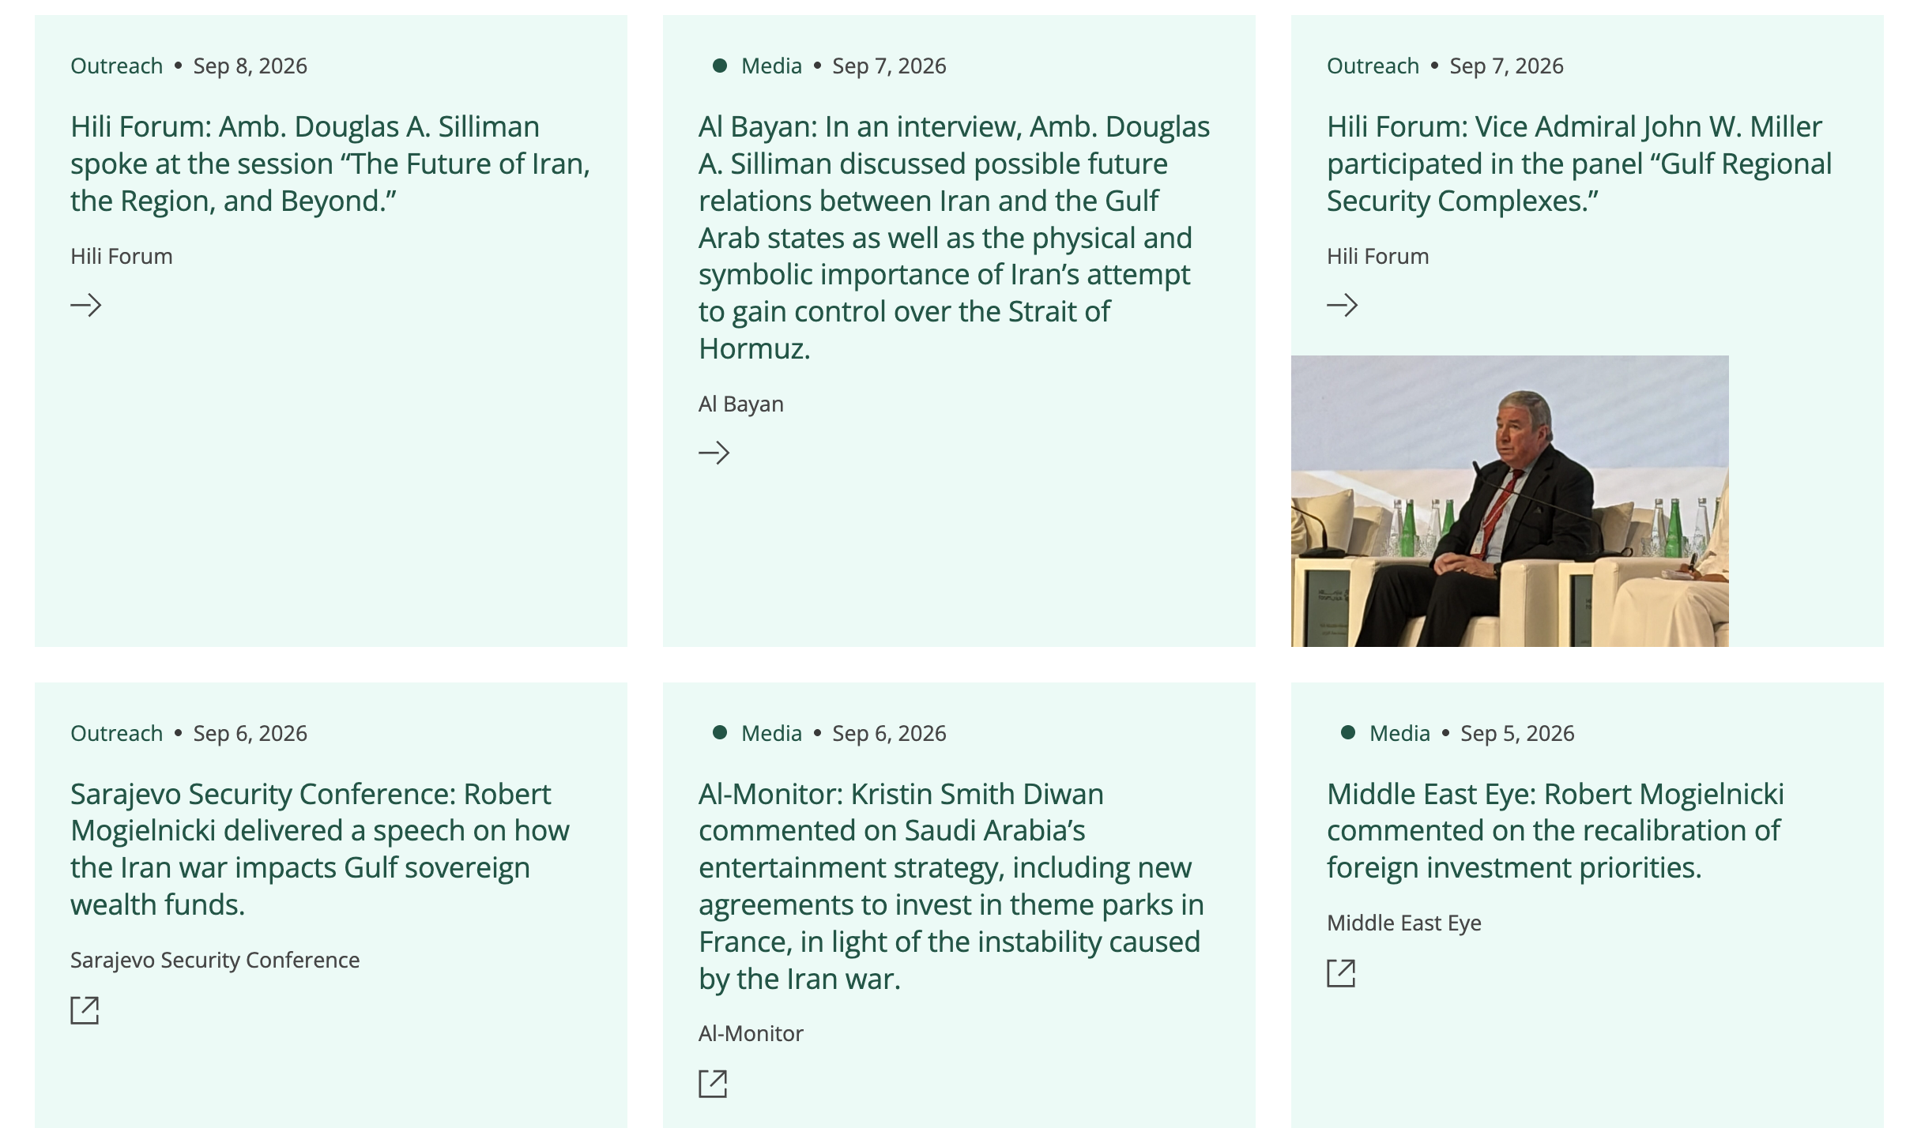Click Sarajevo Security Conference source label
Screen dimensions: 1906x1128
(215, 960)
